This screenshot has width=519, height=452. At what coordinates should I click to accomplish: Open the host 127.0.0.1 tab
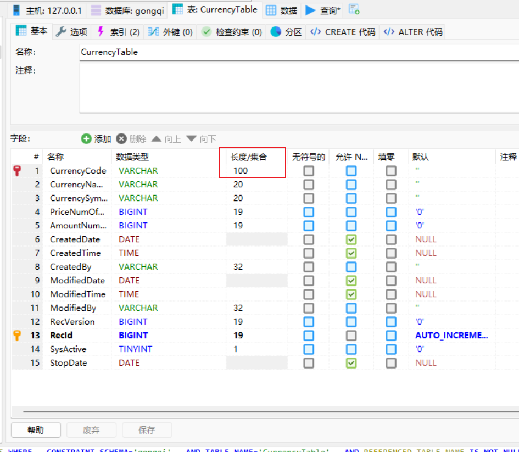click(x=47, y=10)
